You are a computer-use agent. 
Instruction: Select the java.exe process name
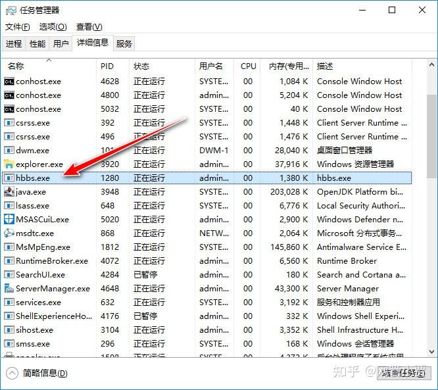tap(31, 192)
